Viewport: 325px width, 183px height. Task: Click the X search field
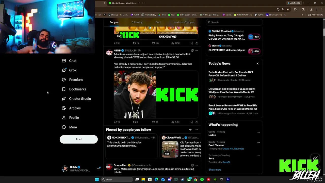click(x=234, y=22)
